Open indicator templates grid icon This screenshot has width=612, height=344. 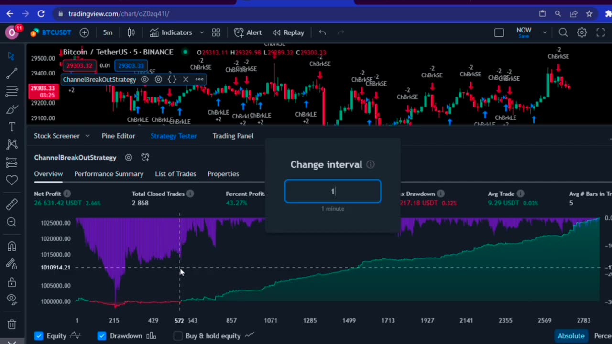click(216, 32)
